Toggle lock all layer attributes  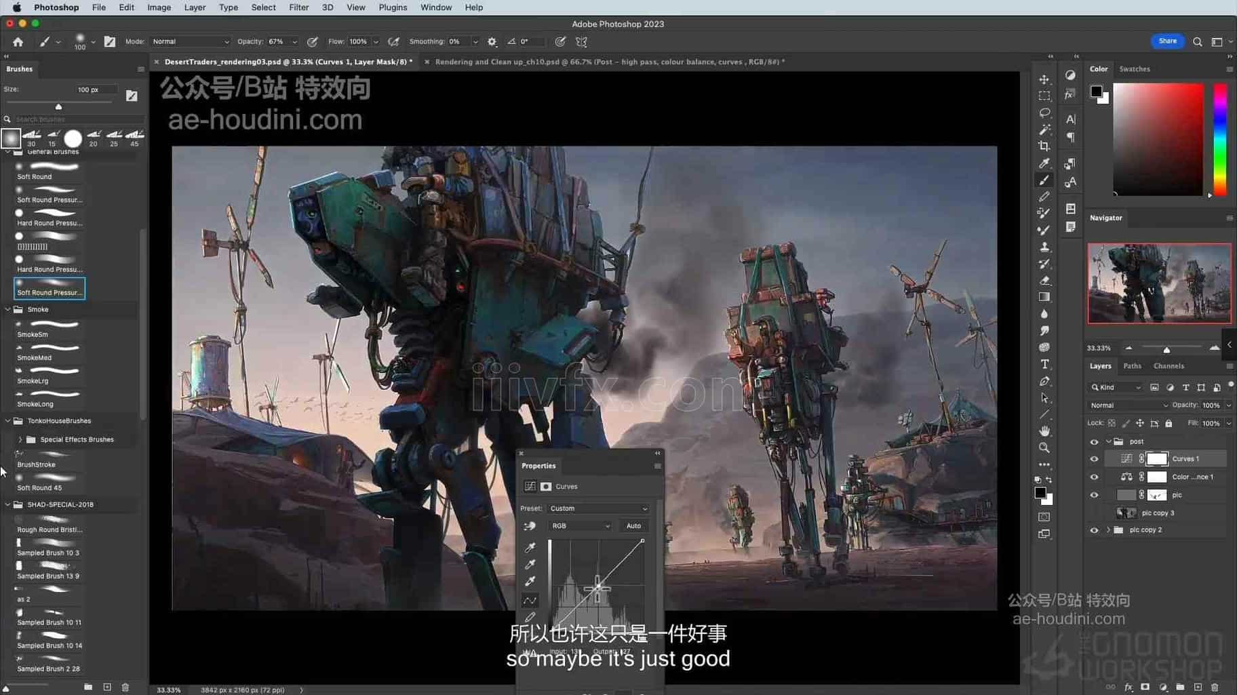(1169, 423)
